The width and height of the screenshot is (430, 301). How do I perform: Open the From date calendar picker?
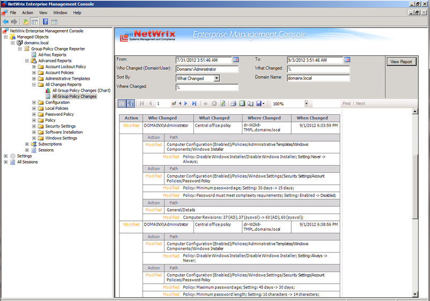[236, 60]
